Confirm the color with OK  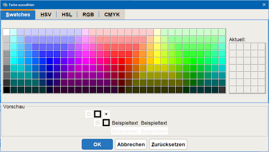(x=97, y=144)
